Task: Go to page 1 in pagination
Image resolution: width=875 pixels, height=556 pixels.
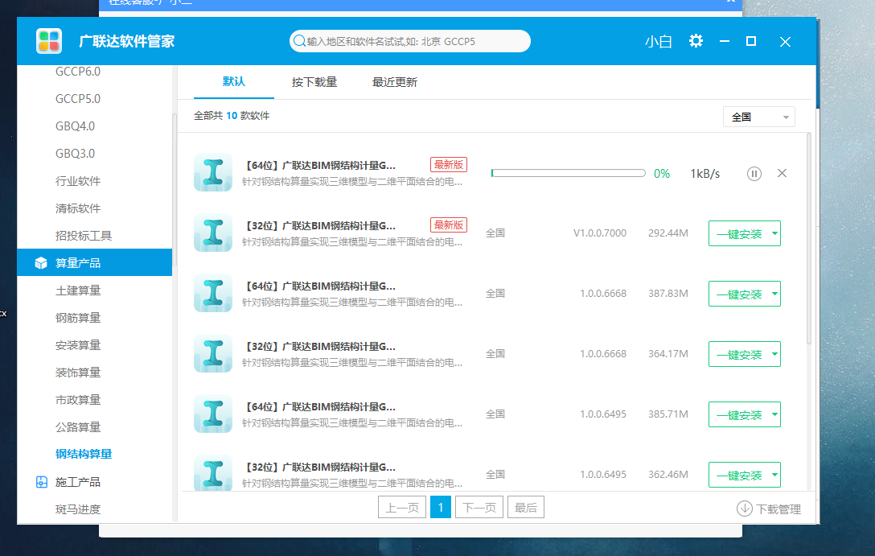Action: (440, 508)
